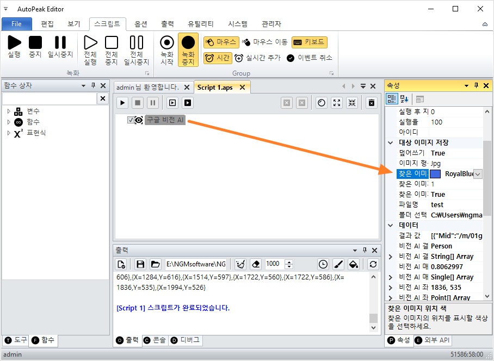The image size is (494, 361).
Task: Open the 옵션 ribbon tab
Action: [x=141, y=24]
